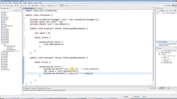Image resolution: width=177 pixels, height=99 pixels.
Task: Toggle Pin Console in Console toolbar
Action: coord(166,88)
